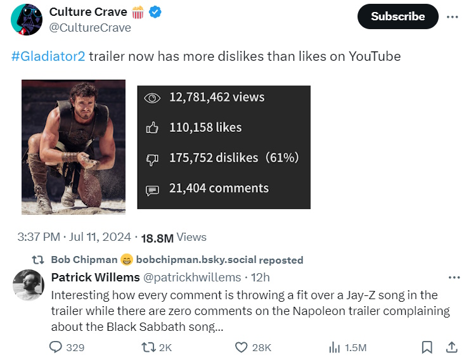Image resolution: width=471 pixels, height=360 pixels.
Task: Open the Gladiator kneeling photo
Action: (x=74, y=147)
